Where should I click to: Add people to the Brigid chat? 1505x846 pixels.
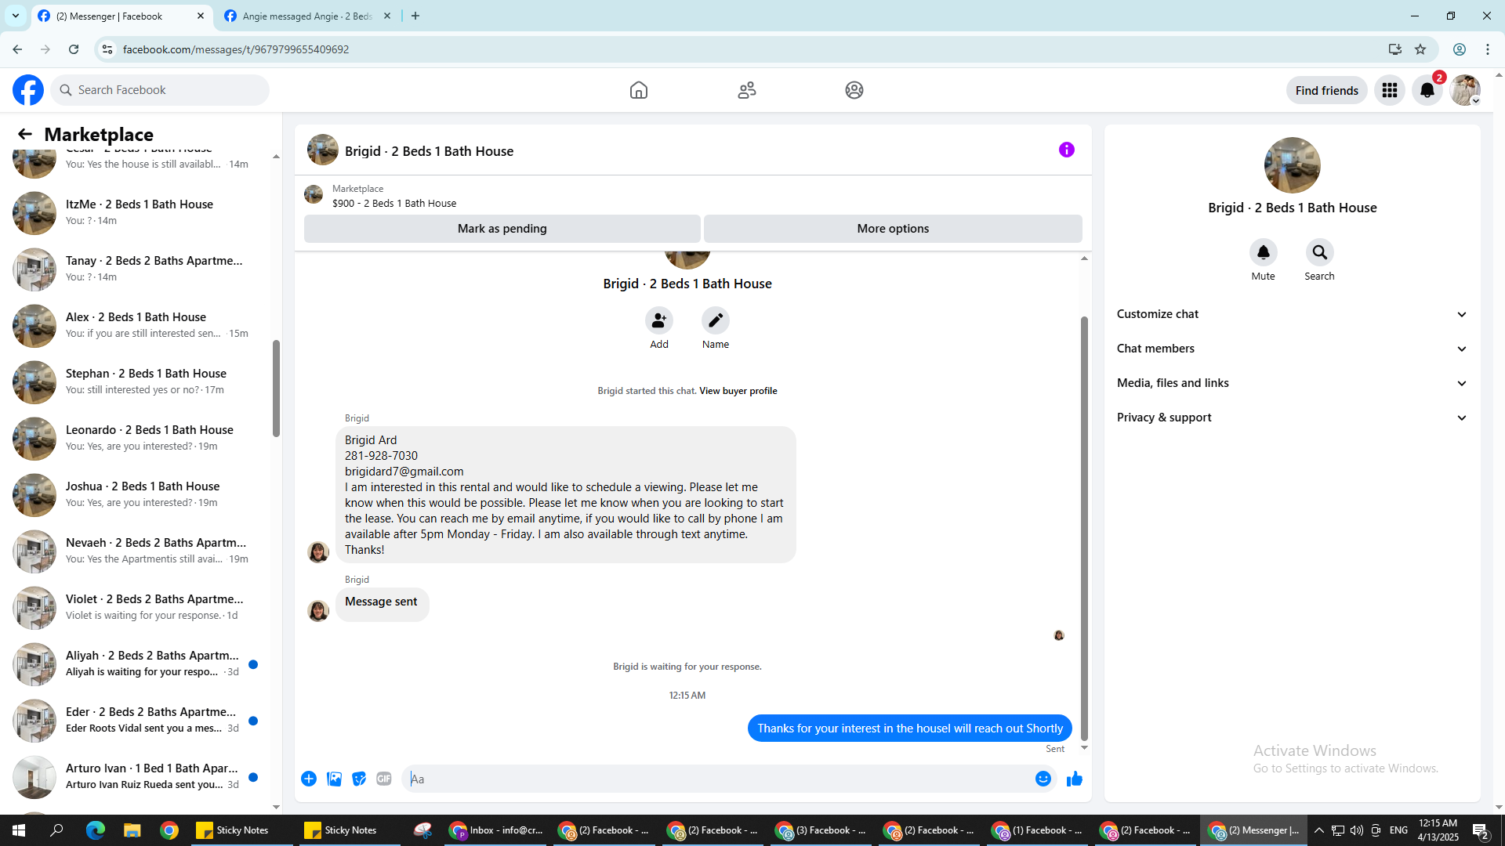pyautogui.click(x=659, y=320)
